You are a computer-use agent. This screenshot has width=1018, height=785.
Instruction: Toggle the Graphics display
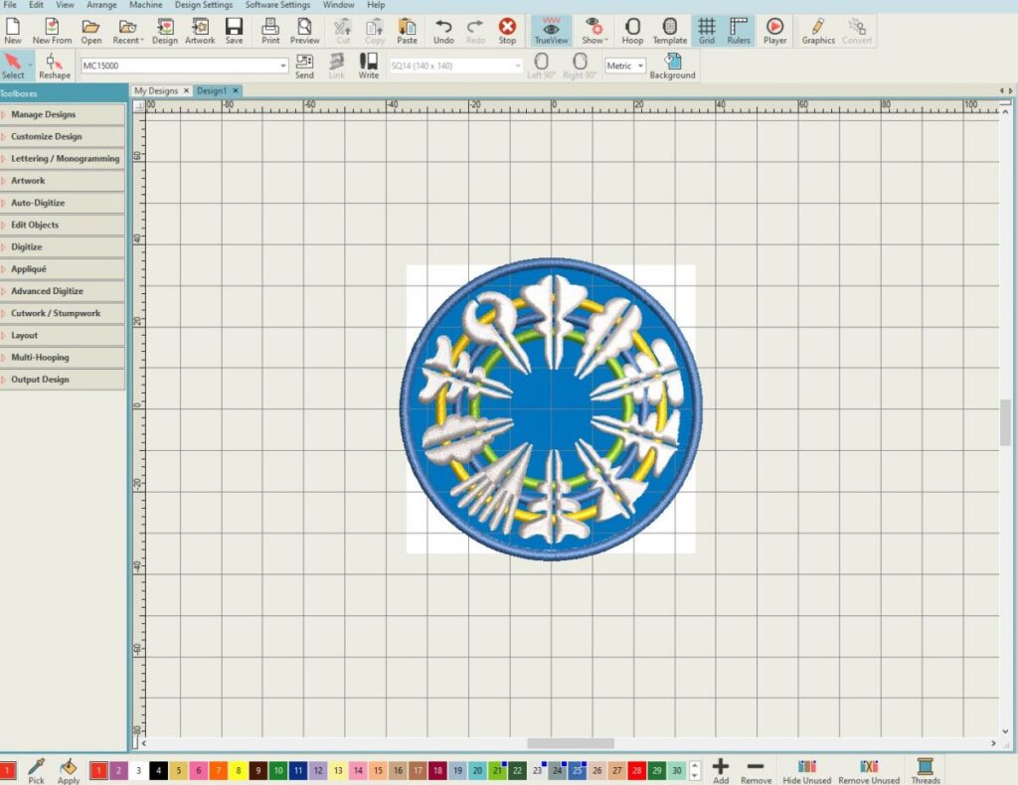point(818,31)
